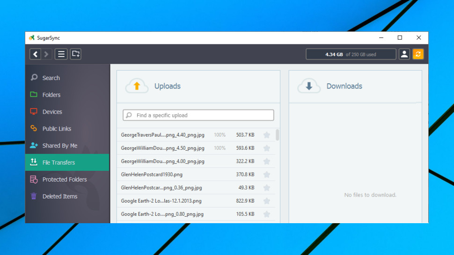The image size is (454, 255).
Task: Open the hamburger menu in the toolbar
Action: [61, 54]
